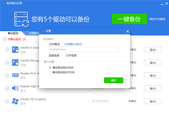Image resolution: width=169 pixels, height=116 pixels.
Task: Click 恢复默认路径 link
Action: (73, 44)
